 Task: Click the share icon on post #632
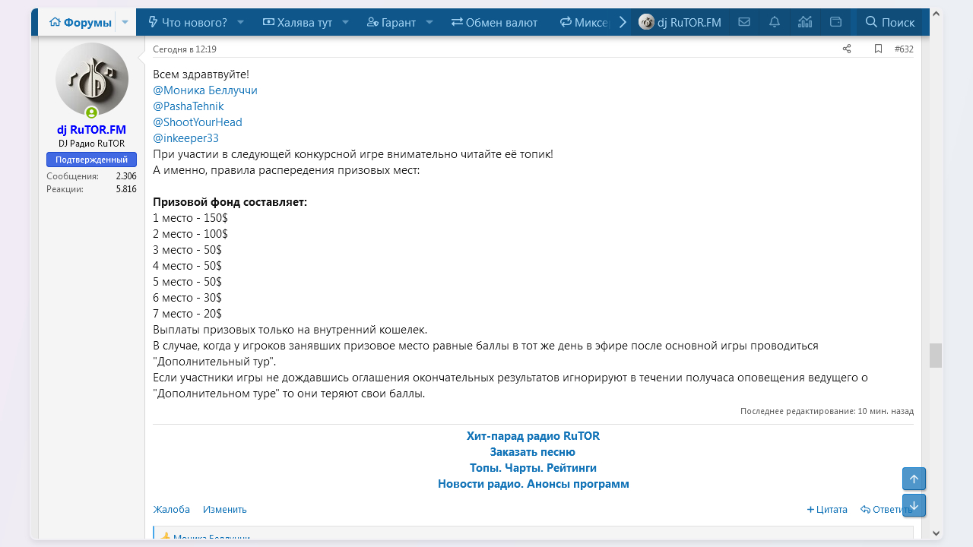[847, 49]
